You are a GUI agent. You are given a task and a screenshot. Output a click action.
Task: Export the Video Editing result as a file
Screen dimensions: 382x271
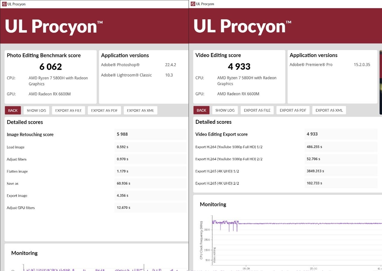click(x=257, y=110)
